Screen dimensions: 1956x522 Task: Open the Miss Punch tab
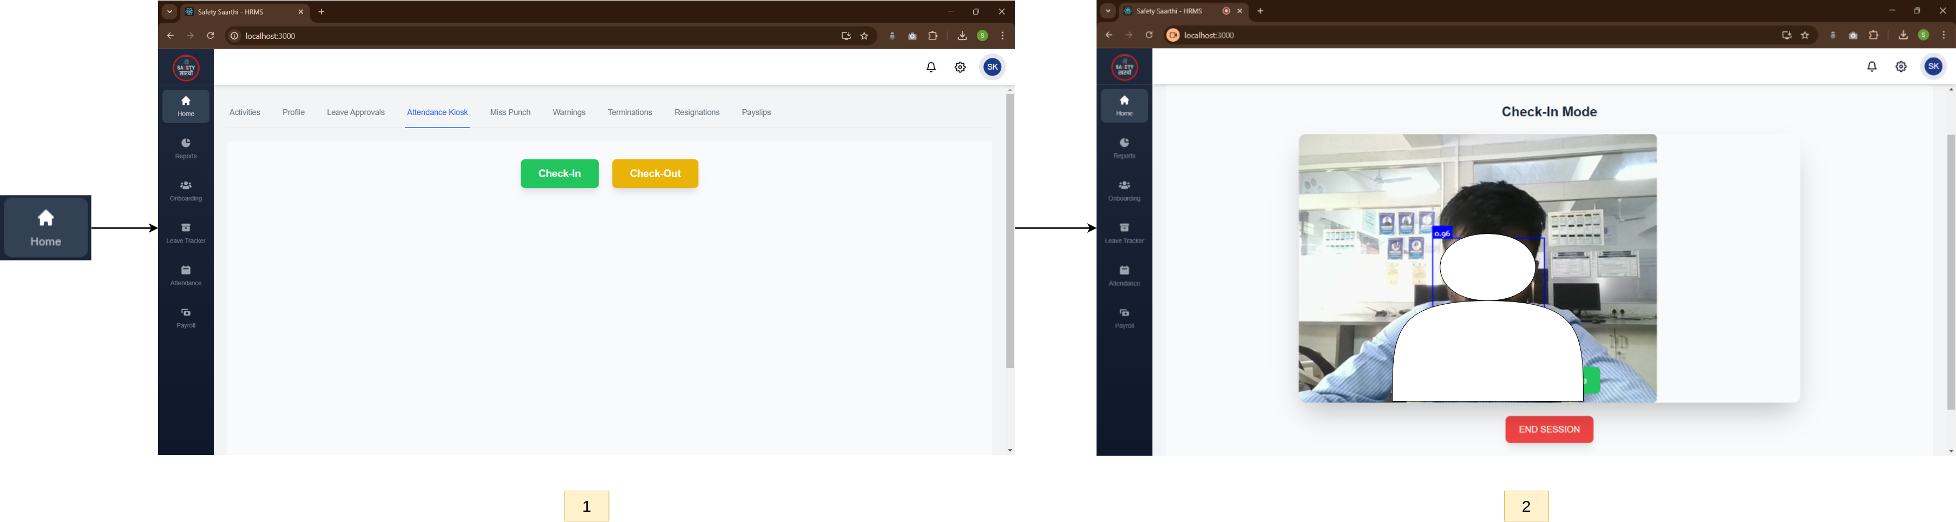coord(509,113)
